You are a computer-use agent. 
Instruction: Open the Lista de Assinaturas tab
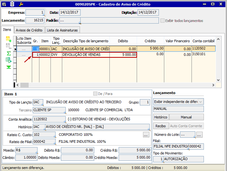62,30
